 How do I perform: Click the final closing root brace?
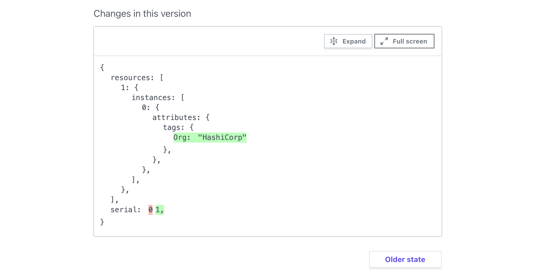(x=102, y=222)
